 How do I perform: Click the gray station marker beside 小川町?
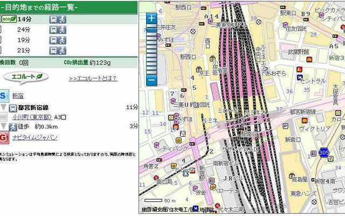coord(4,117)
